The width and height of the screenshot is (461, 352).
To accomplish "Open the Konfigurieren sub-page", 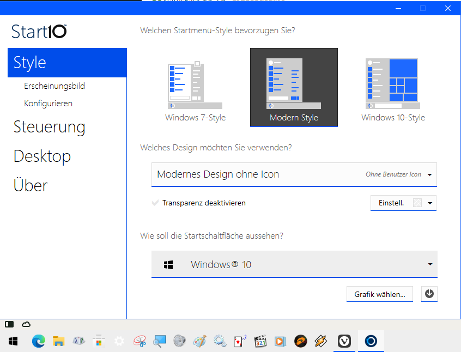I will tap(48, 104).
